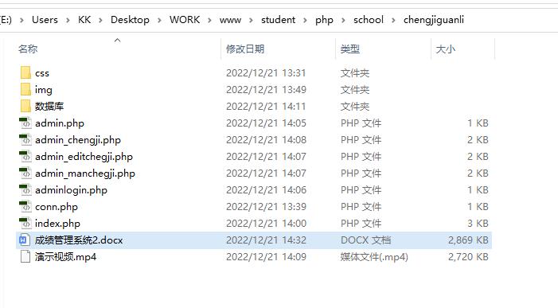
Task: Select the img folder name
Action: pyautogui.click(x=44, y=90)
